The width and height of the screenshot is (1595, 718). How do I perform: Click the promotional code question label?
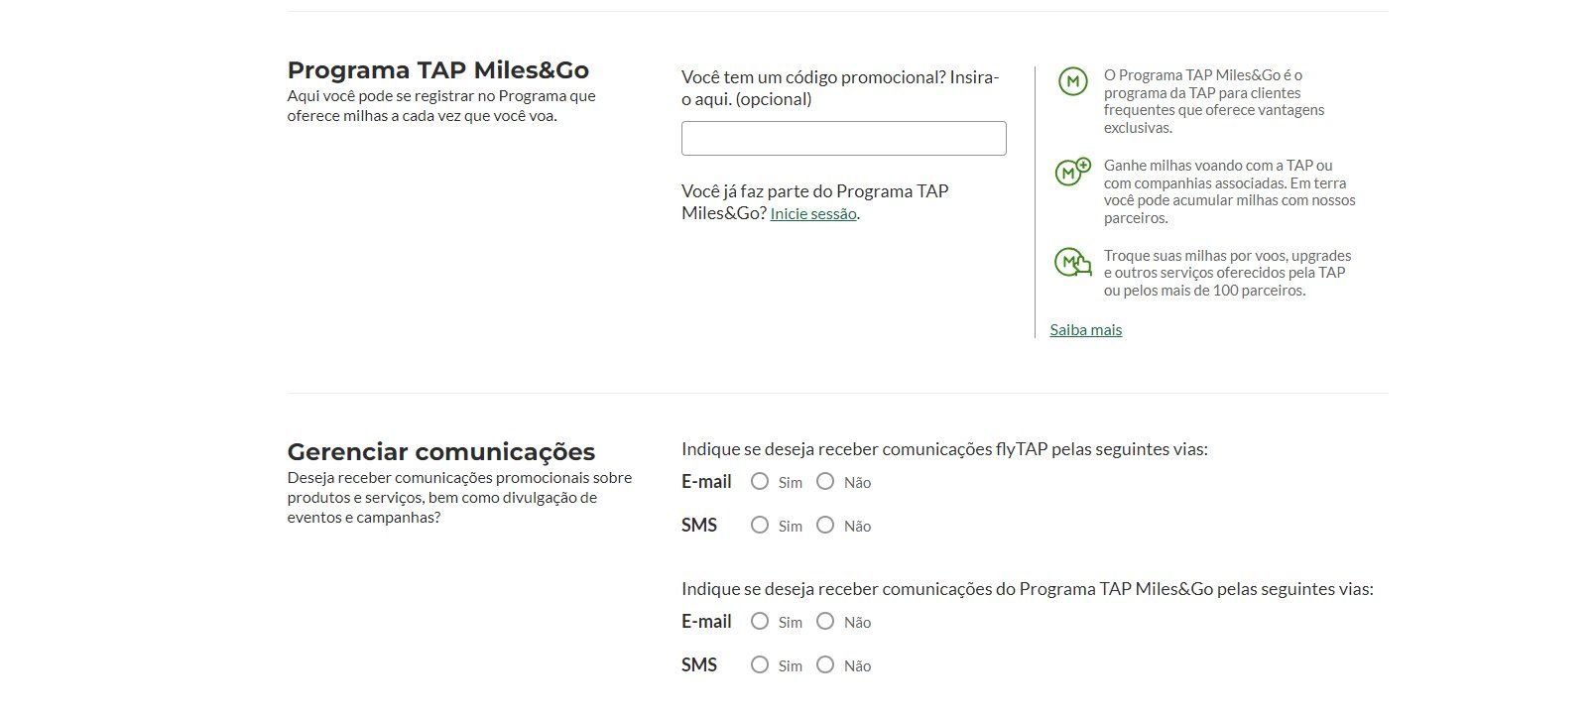point(840,88)
